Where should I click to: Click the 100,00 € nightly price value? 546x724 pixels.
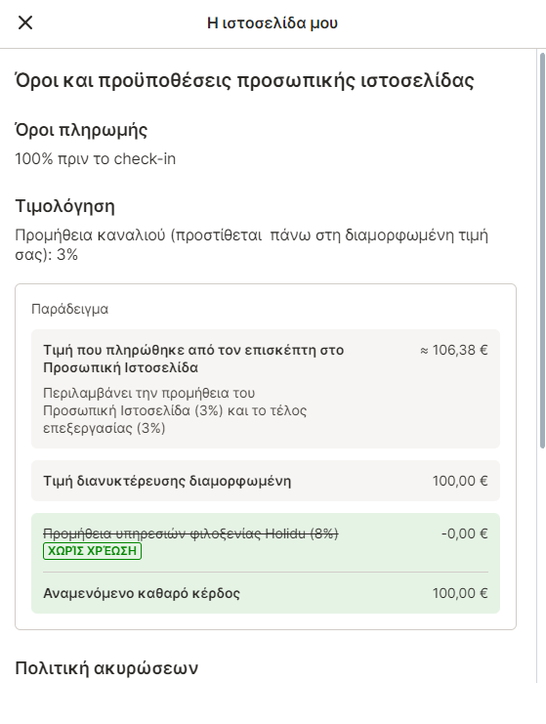tap(460, 481)
